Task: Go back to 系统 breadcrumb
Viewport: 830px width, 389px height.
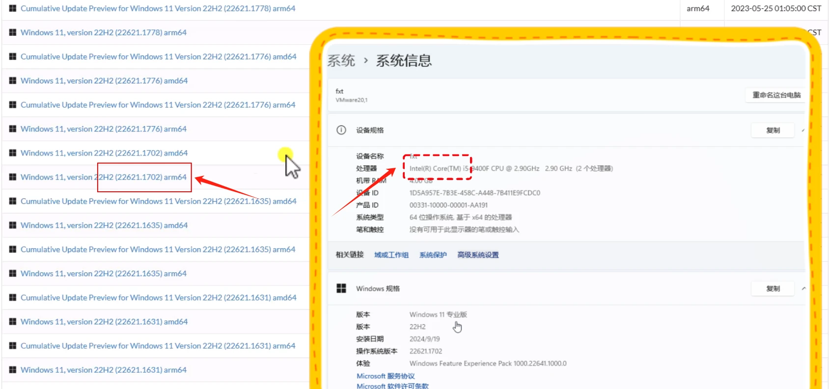Action: (341, 61)
